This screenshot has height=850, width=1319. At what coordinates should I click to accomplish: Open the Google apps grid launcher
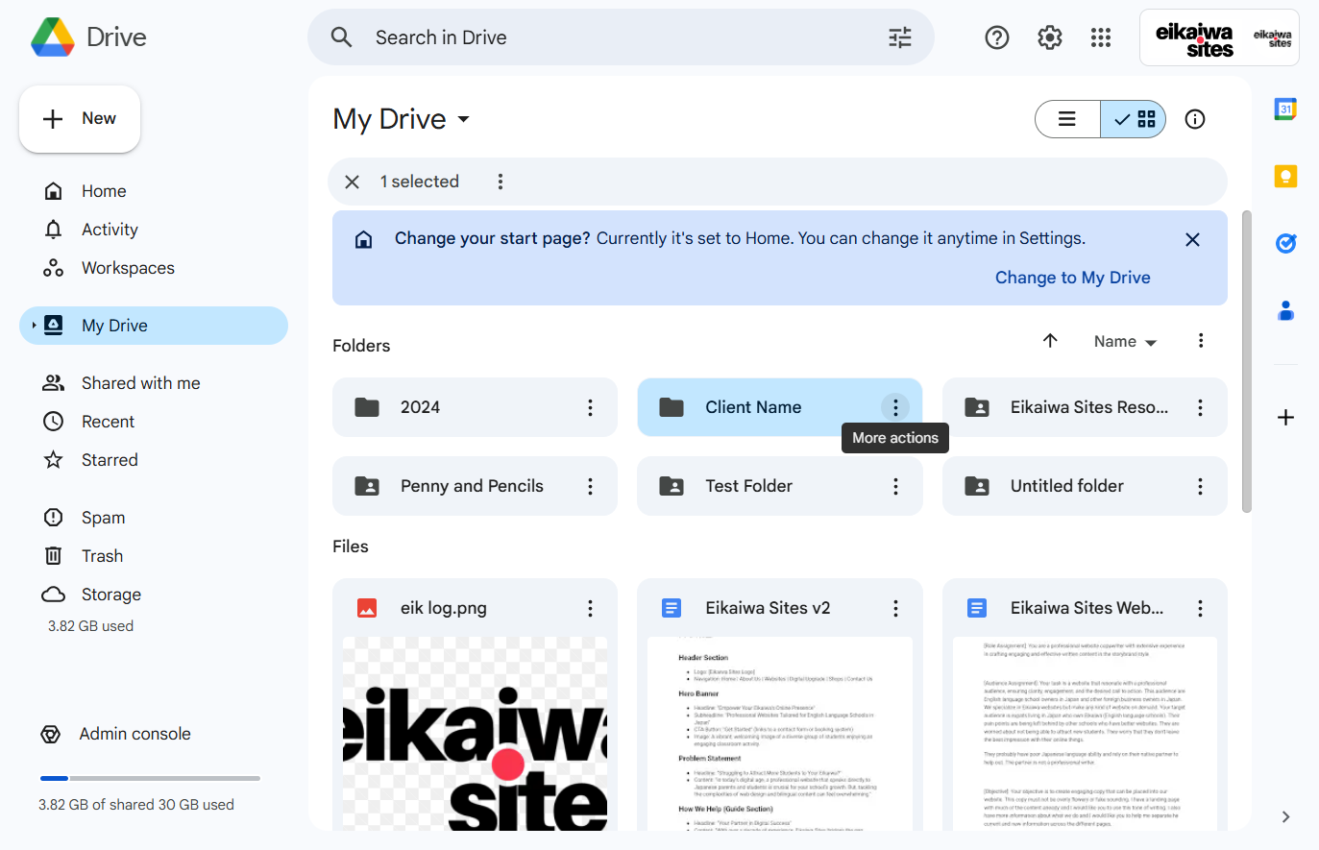tap(1101, 37)
